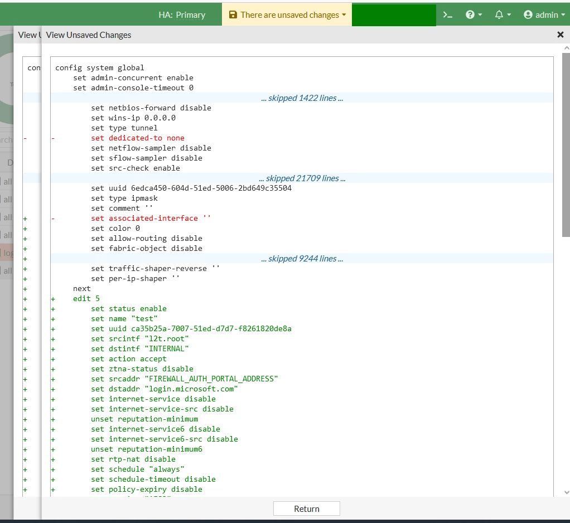This screenshot has width=570, height=523.
Task: Select the 'set srcintf "l2t.root"' line
Action: [139, 338]
